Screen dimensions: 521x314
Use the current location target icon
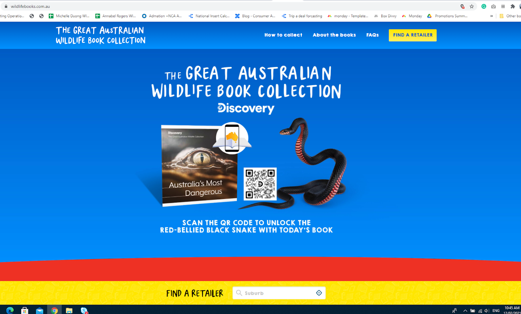[319, 293]
